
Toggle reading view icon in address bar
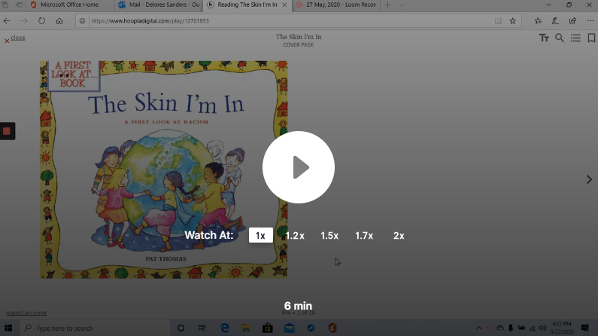pos(498,21)
